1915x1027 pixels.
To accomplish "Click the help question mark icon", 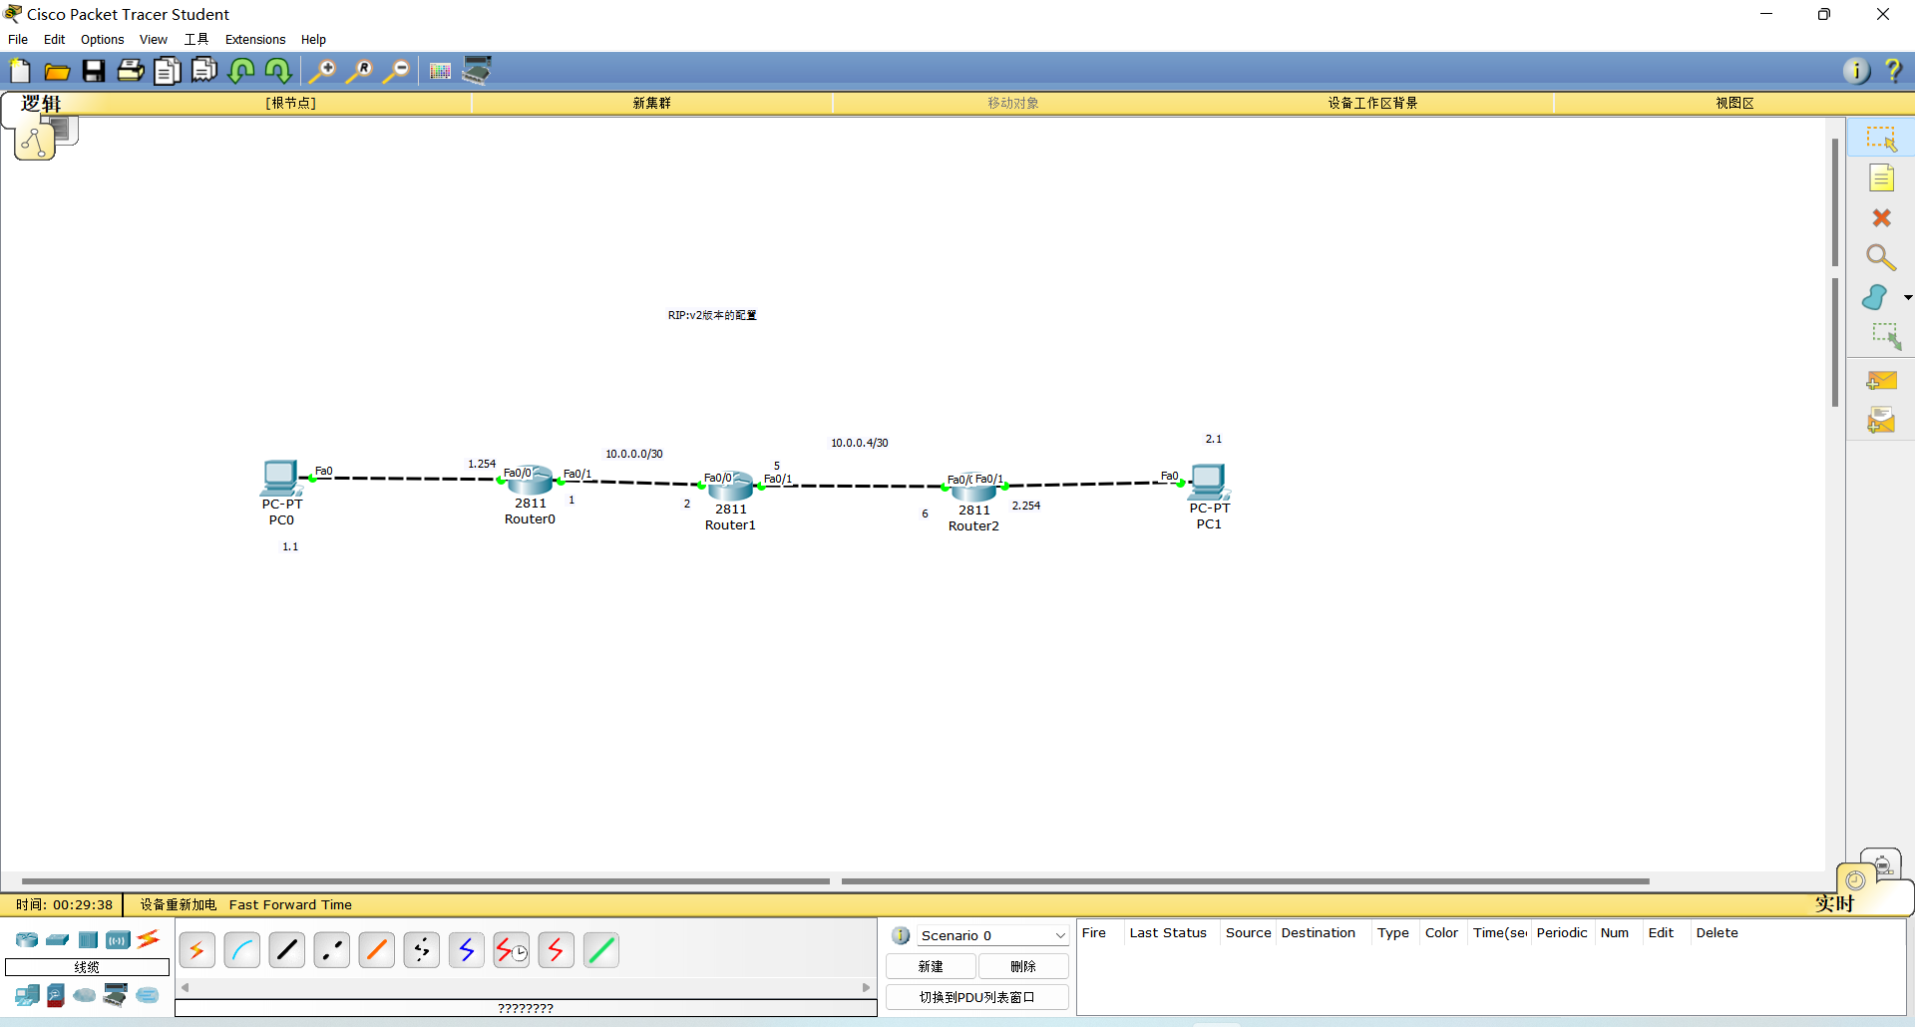I will (x=1893, y=71).
